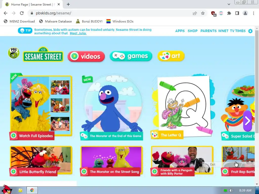Open the settings gear on PBS header

[x=250, y=31]
